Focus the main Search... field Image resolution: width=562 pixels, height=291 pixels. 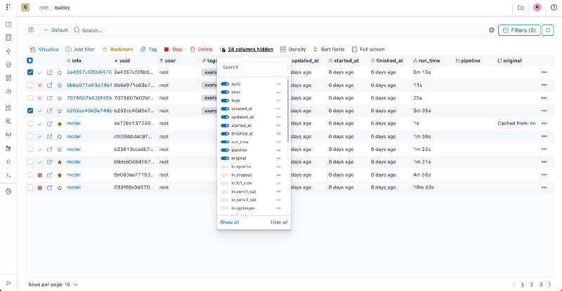282,30
